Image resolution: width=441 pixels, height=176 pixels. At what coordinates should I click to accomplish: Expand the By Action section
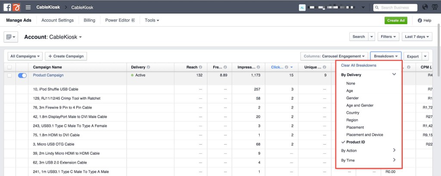pos(394,151)
